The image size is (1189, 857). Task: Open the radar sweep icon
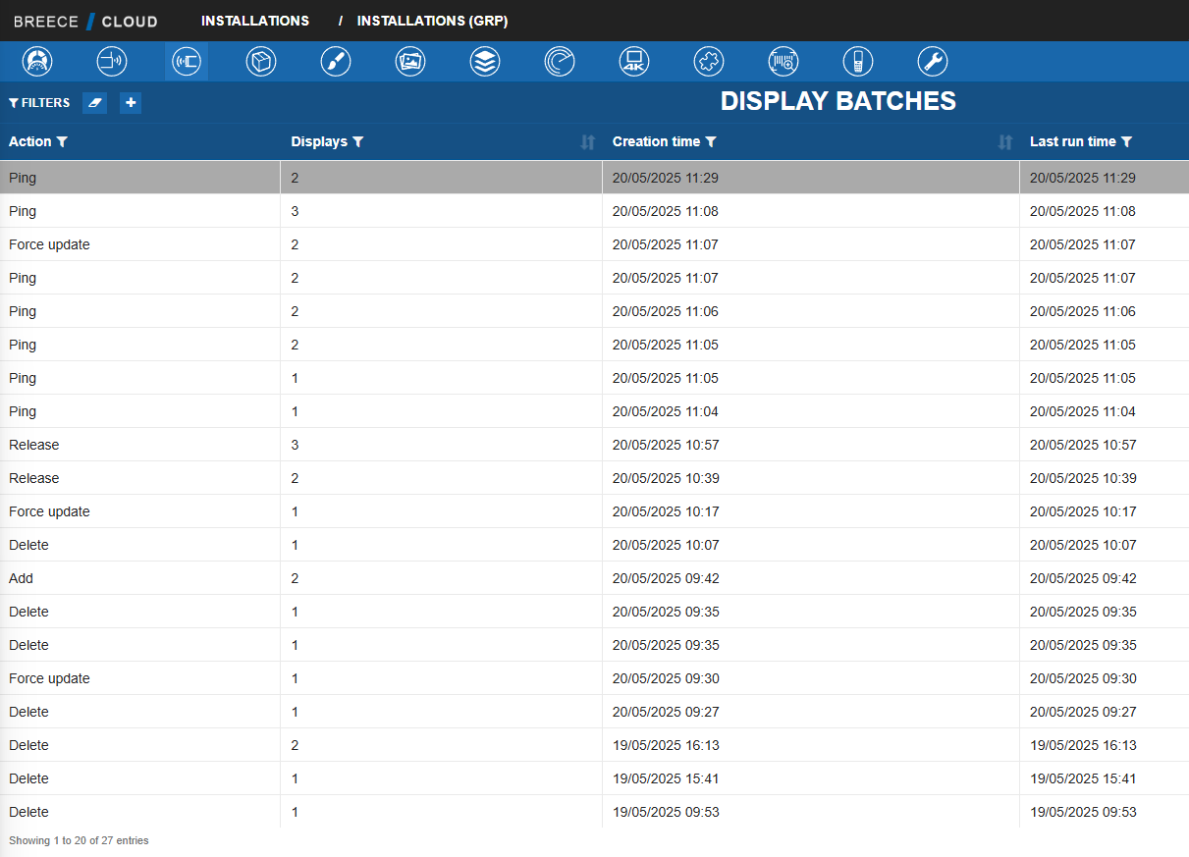coord(560,62)
